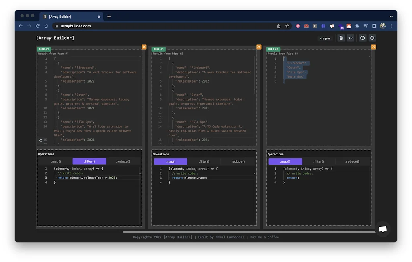The height and width of the screenshot is (262, 412).
Task: Open the help question mark icon
Action: tap(363, 38)
